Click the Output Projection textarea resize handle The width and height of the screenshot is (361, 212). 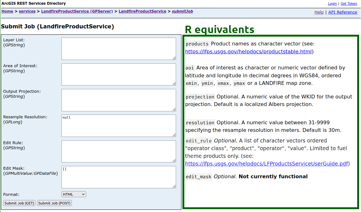[x=174, y=109]
